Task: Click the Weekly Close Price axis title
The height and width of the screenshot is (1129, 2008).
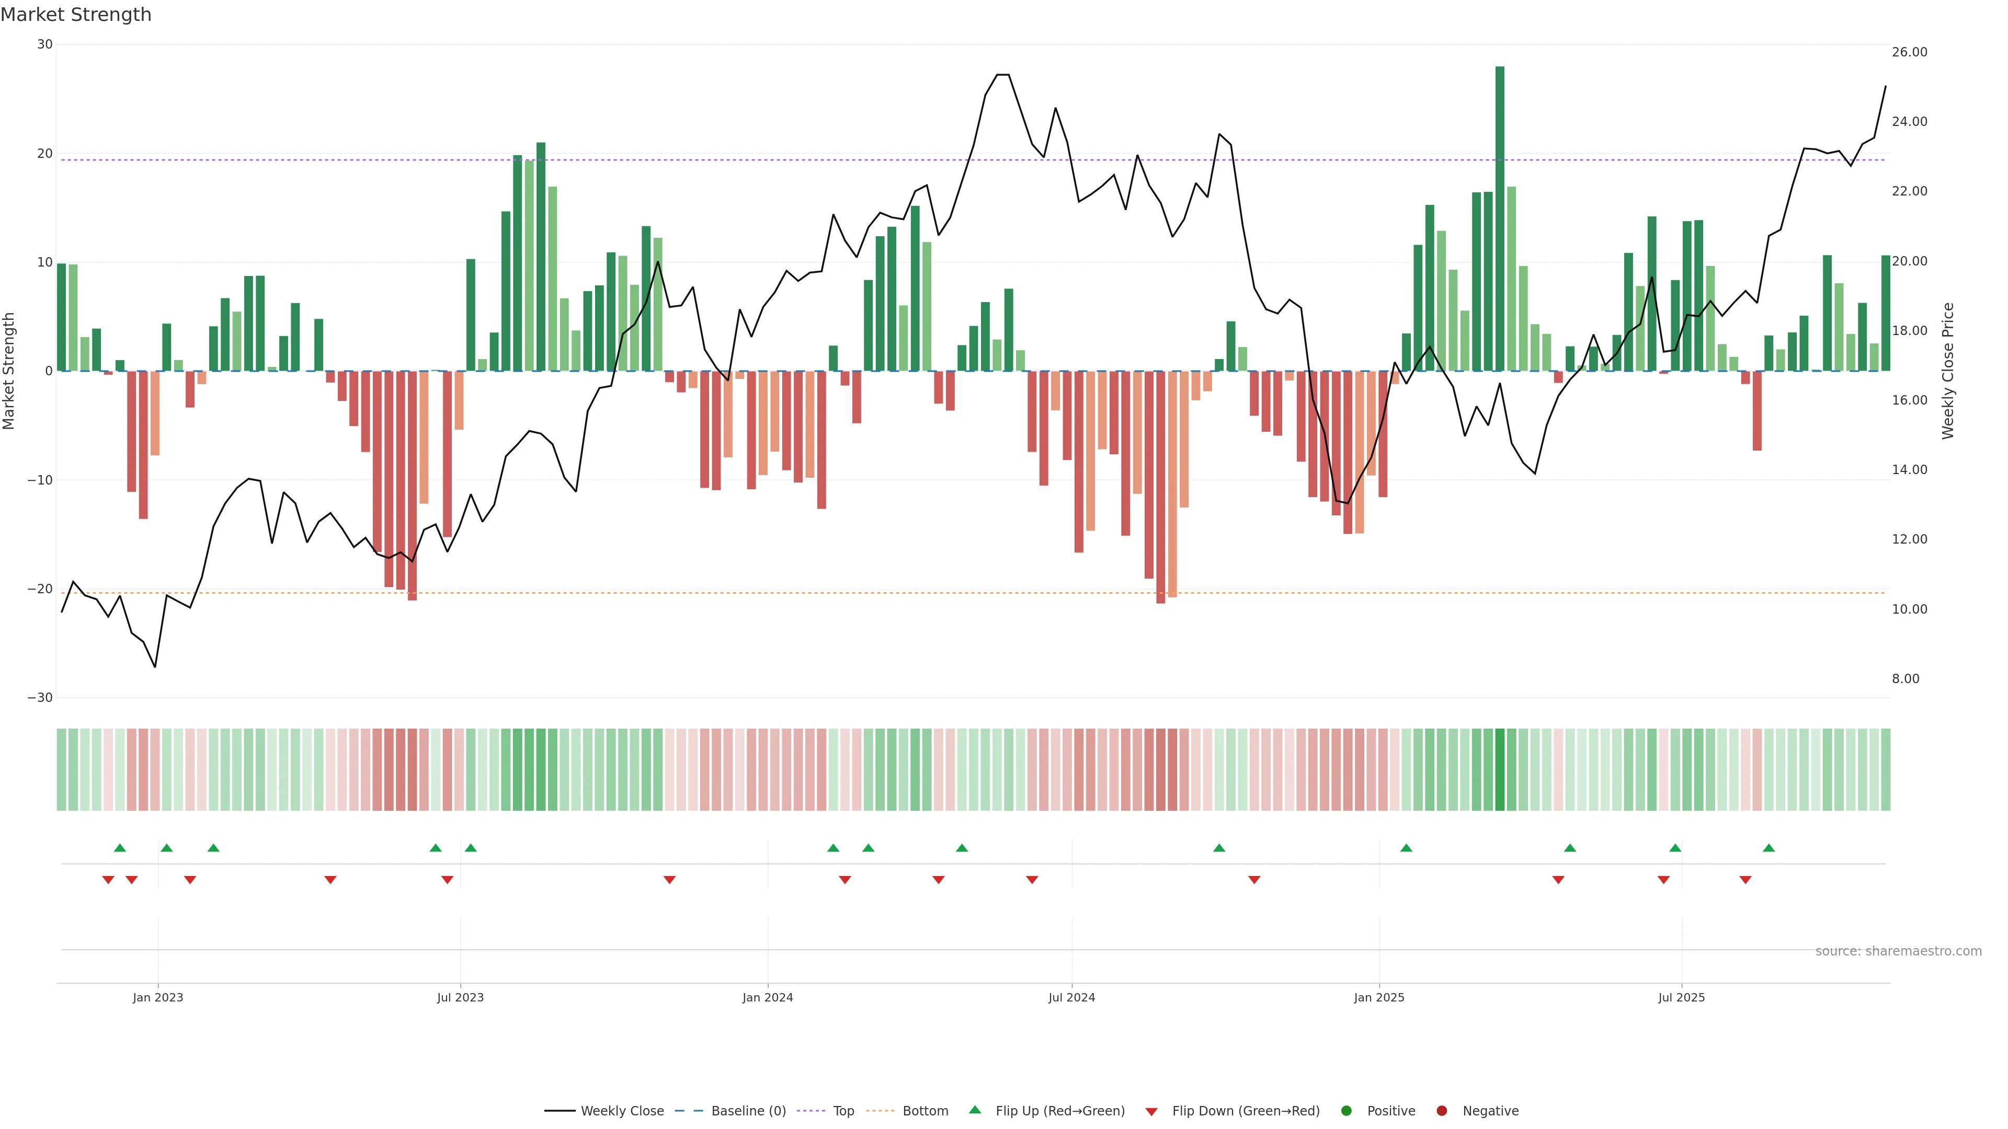Action: point(1948,371)
